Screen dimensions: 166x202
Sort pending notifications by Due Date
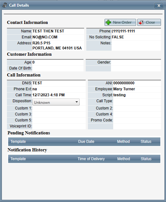coord(86,142)
